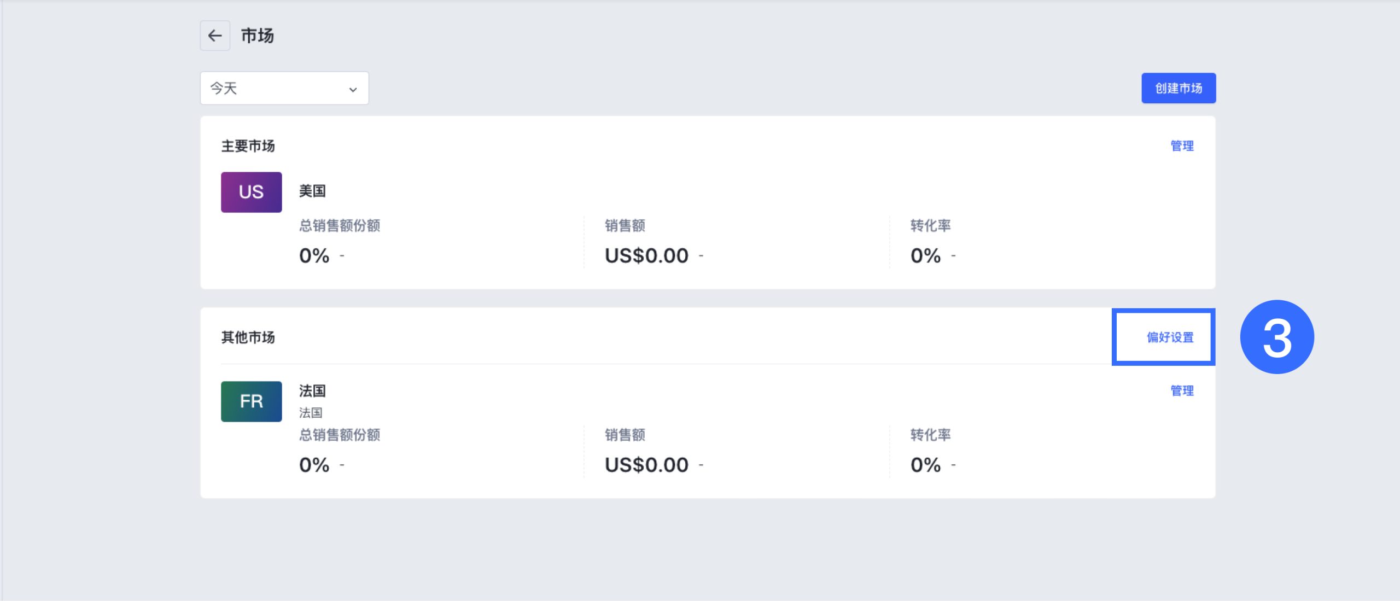Click US market 销售额 value US$0.00
Image resolution: width=1400 pixels, height=601 pixels.
[646, 255]
